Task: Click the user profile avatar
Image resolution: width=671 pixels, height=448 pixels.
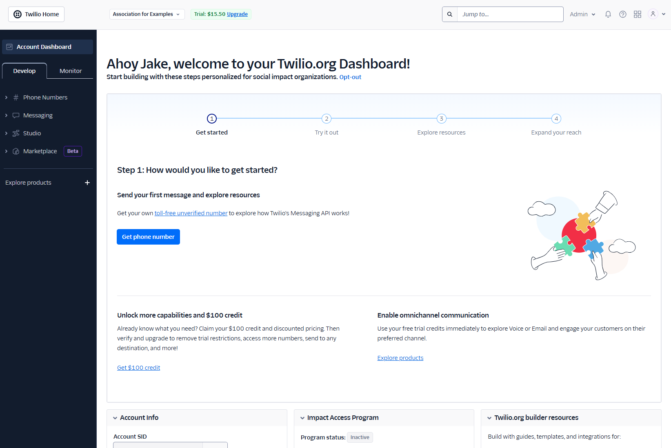Action: 652,14
